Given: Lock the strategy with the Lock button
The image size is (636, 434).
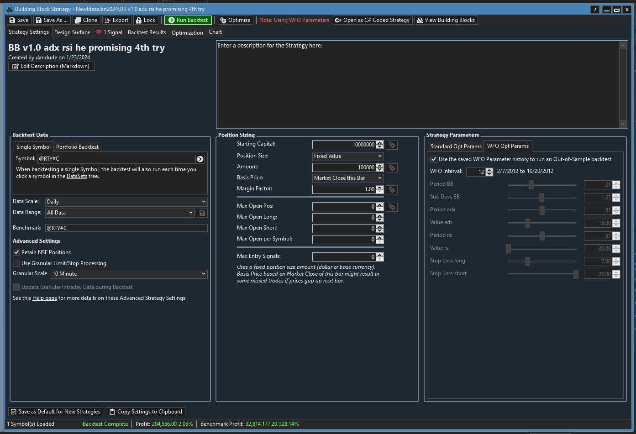Looking at the screenshot, I should [146, 20].
